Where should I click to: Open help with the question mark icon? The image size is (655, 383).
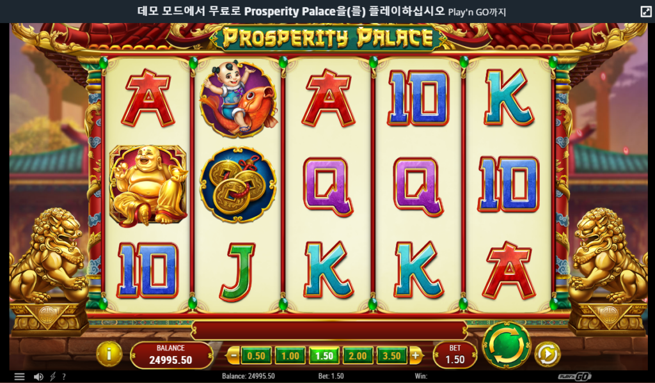click(x=64, y=377)
